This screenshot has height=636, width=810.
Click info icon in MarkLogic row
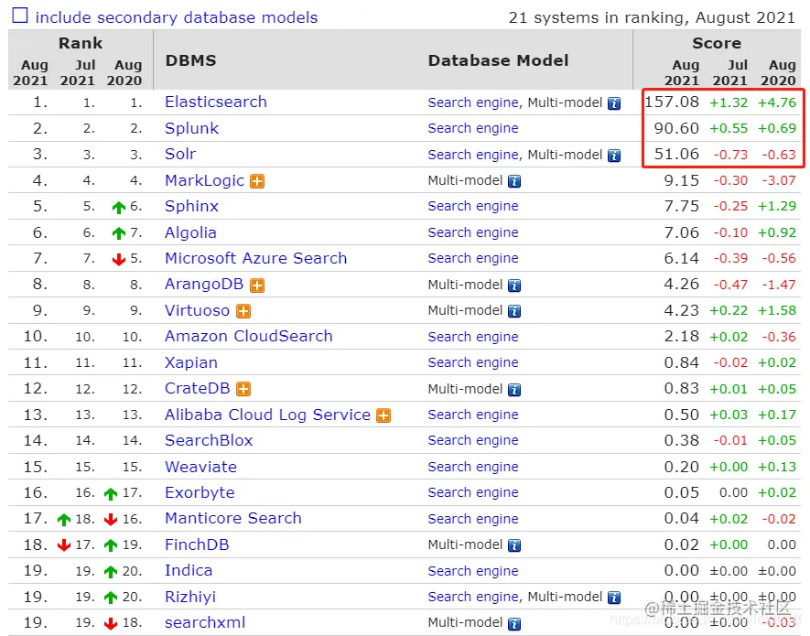point(514,181)
